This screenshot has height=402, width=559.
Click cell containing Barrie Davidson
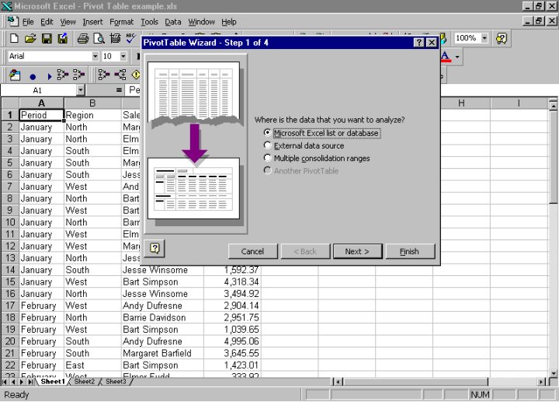point(162,317)
